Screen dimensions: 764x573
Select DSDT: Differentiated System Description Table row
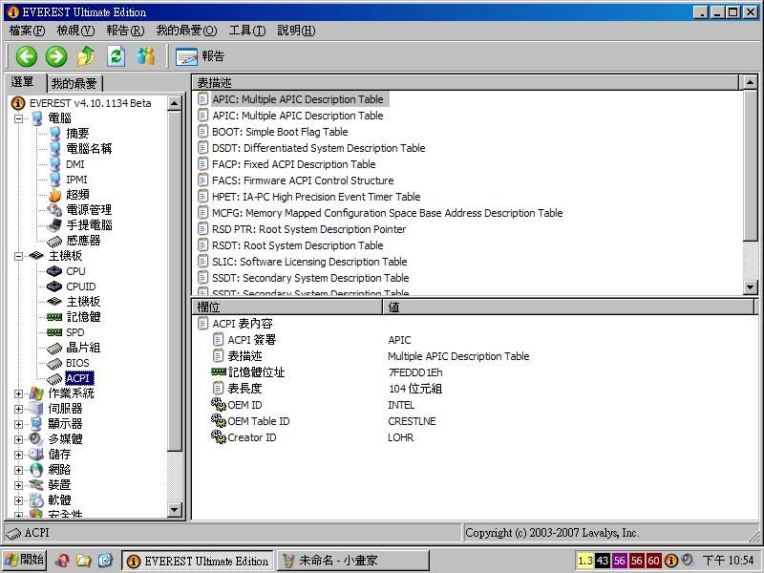(319, 148)
